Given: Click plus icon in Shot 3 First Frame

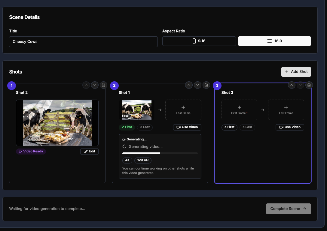Looking at the screenshot, I should 239,107.
